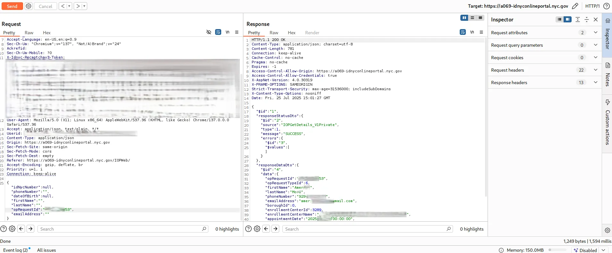This screenshot has height=253, width=612.
Task: Click the magnifier icon in the Response search
Action: click(449, 229)
